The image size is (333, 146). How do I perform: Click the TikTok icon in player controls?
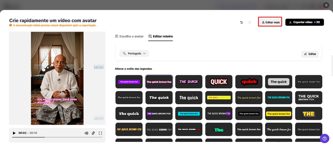point(93,133)
